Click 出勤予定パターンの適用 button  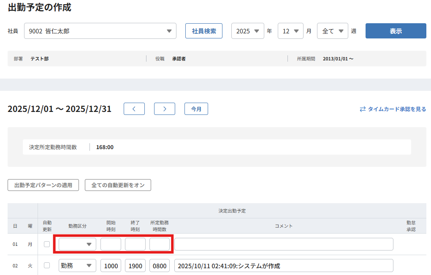[43, 185]
